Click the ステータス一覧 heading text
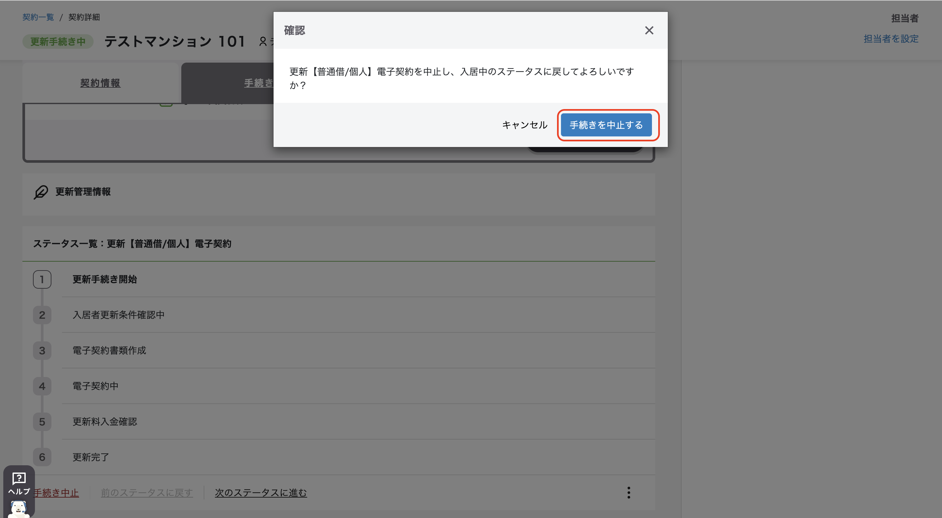This screenshot has height=518, width=942. tap(132, 244)
